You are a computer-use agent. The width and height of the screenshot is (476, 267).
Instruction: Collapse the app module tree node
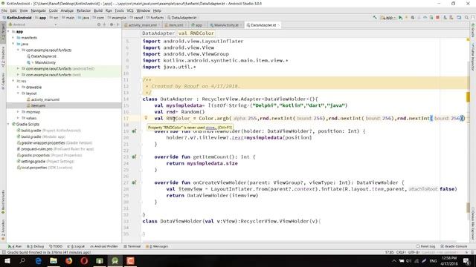tap(8, 31)
